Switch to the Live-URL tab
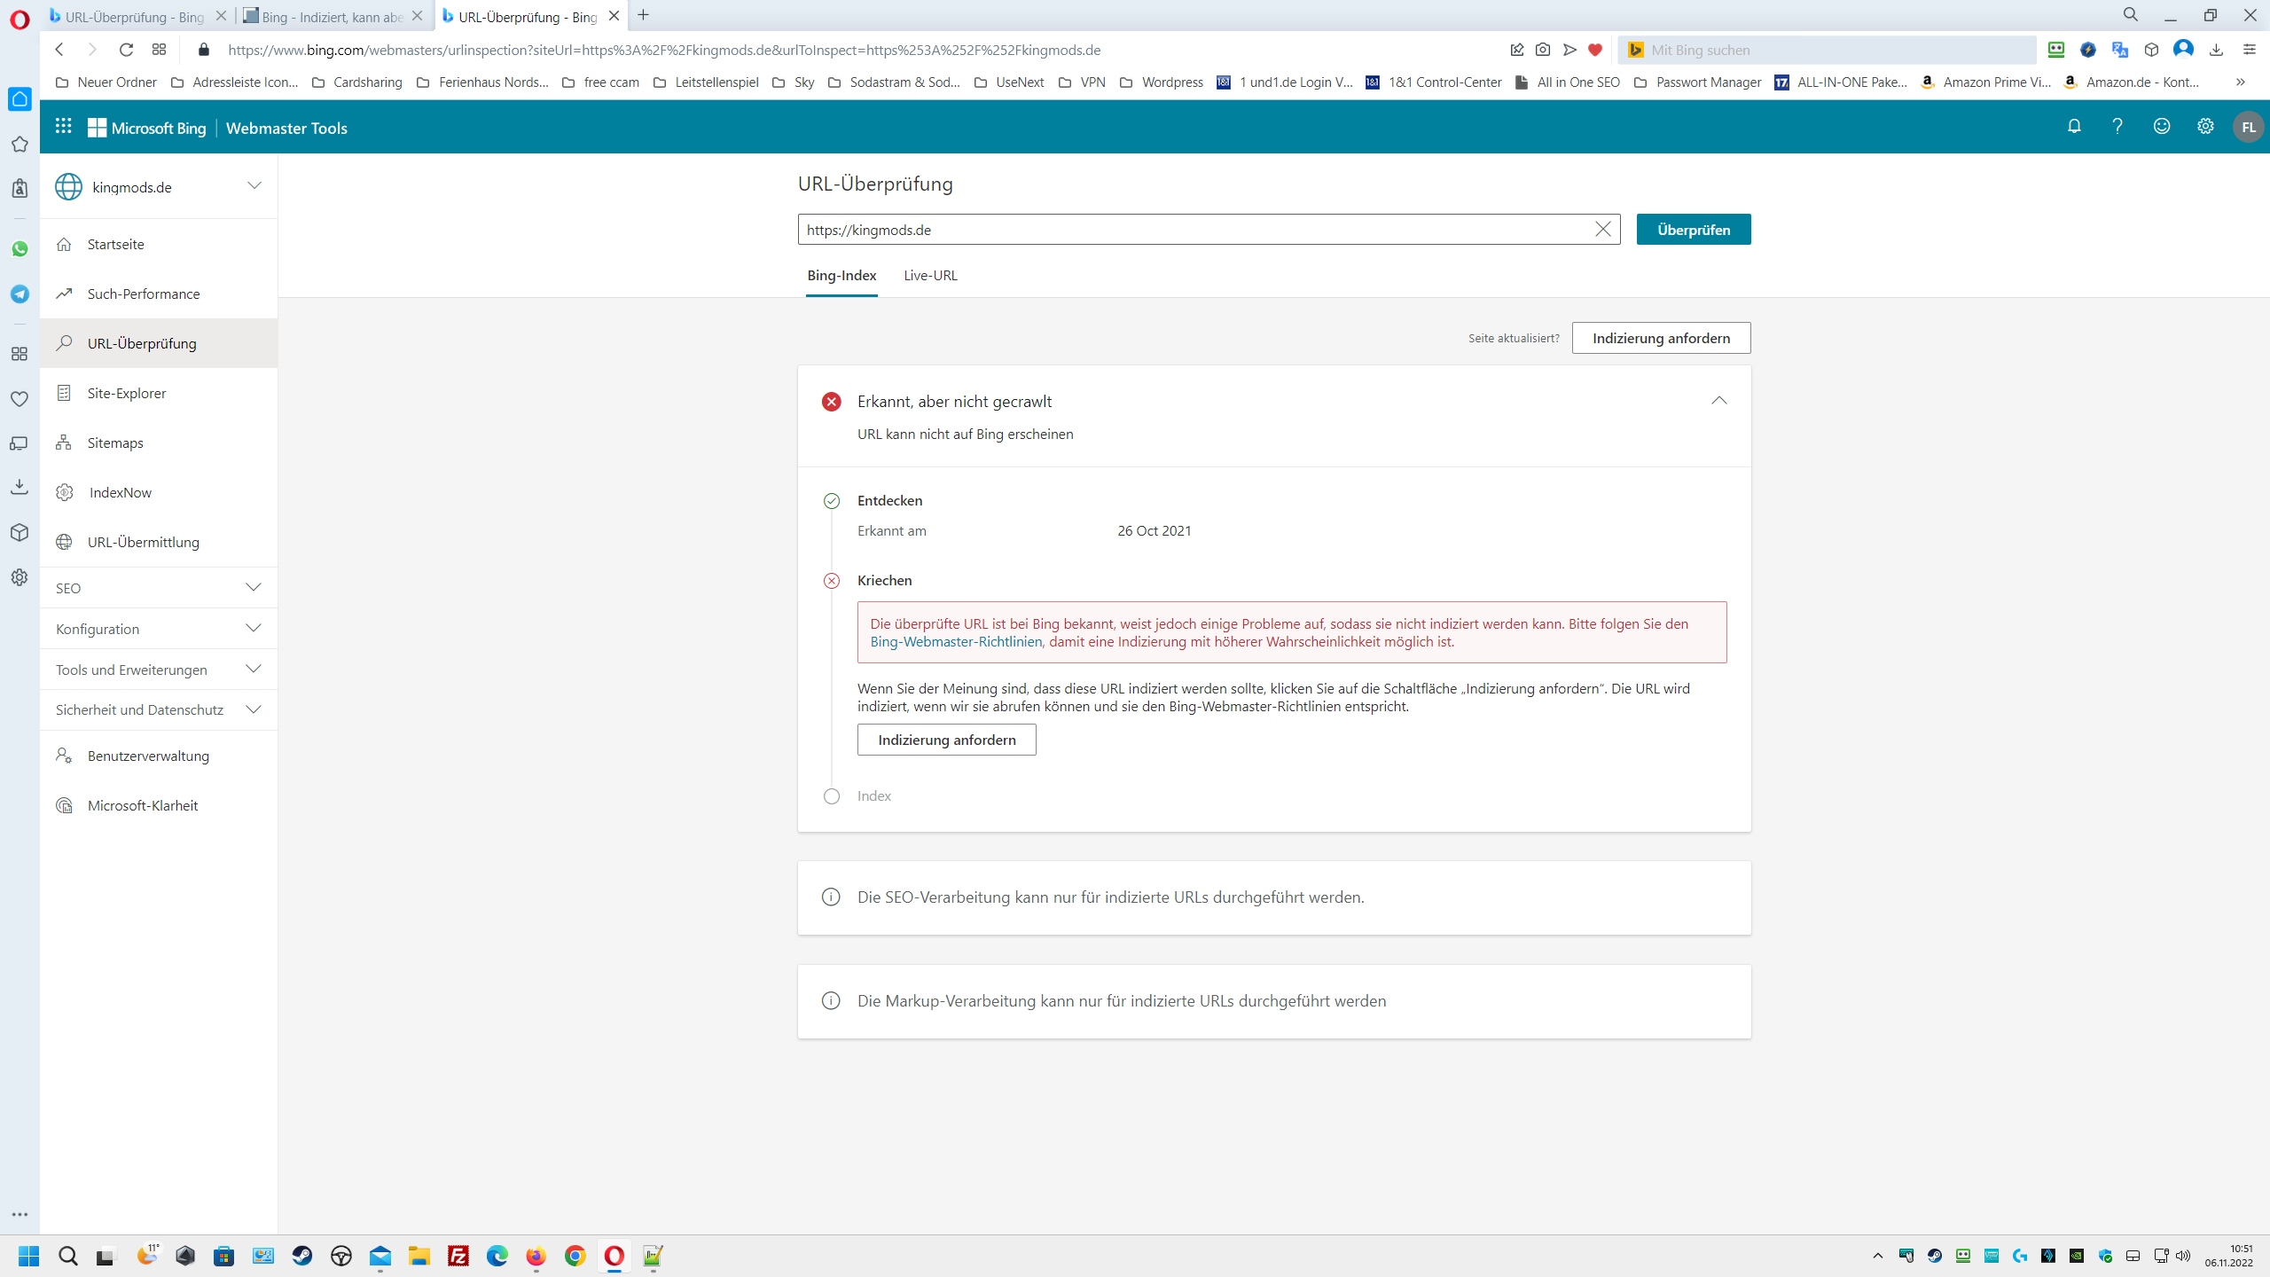The image size is (2270, 1277). [x=930, y=276]
